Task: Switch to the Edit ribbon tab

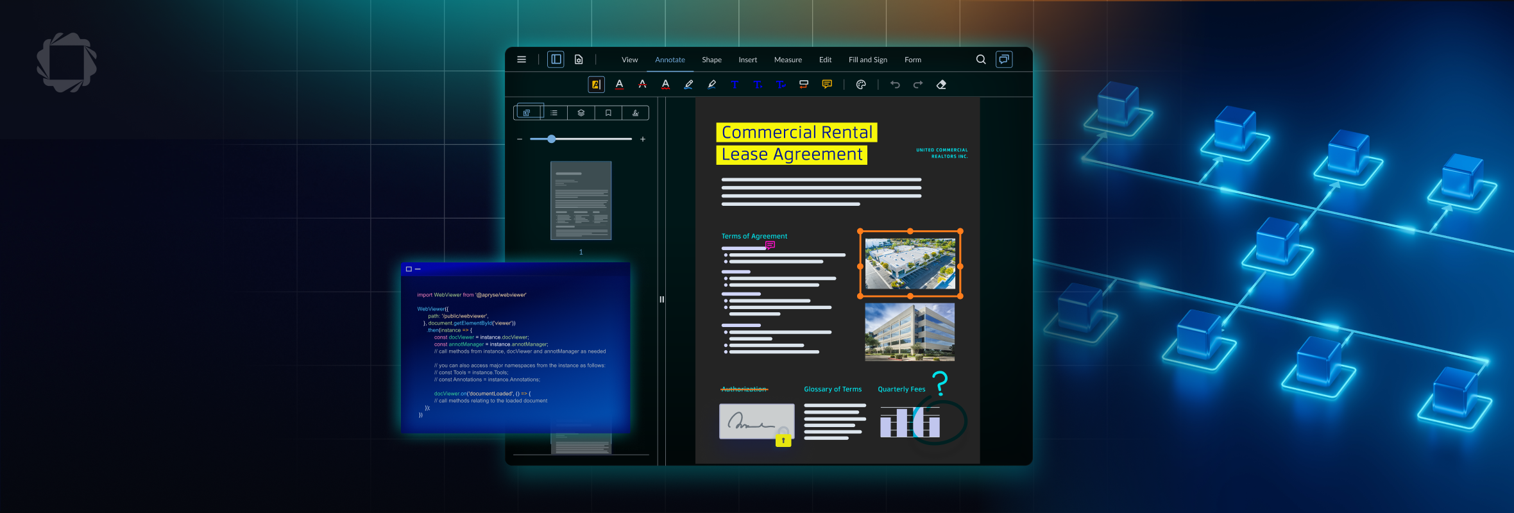Action: pyautogui.click(x=825, y=60)
